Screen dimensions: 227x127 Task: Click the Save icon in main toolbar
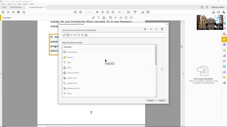tap(3, 12)
